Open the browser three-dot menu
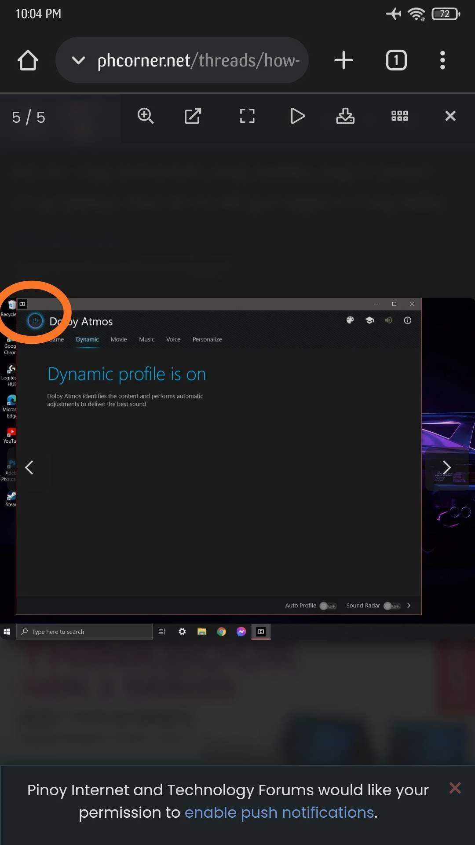475x845 pixels. pyautogui.click(x=442, y=60)
